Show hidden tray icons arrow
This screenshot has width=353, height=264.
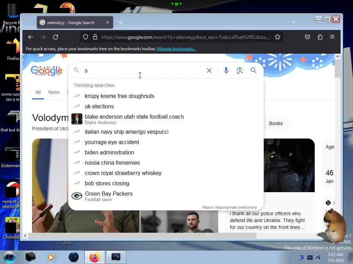[293, 257]
